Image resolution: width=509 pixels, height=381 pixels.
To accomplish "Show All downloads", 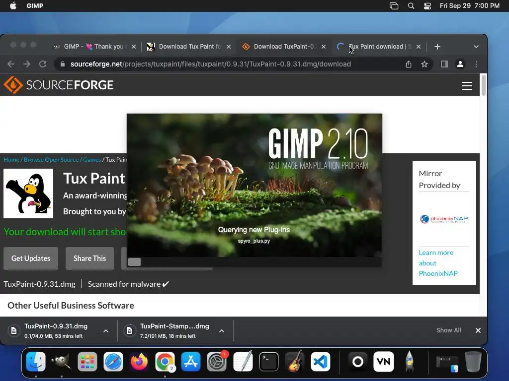I will 448,330.
